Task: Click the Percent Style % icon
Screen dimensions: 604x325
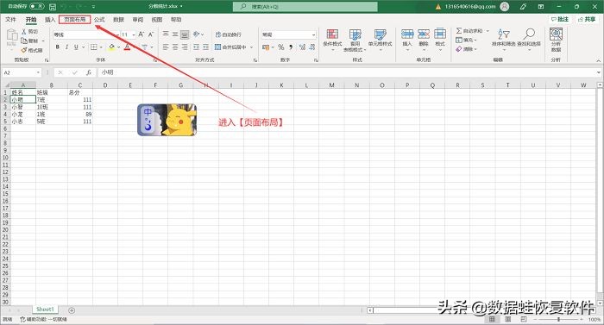Action: 281,47
